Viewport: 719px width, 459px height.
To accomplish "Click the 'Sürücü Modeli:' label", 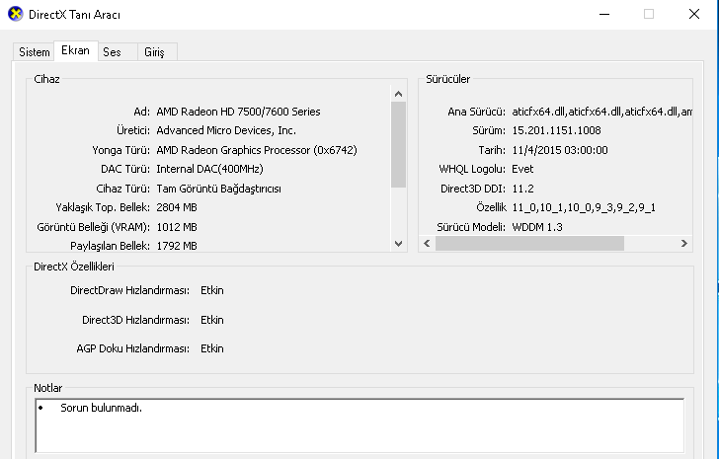I will click(471, 227).
